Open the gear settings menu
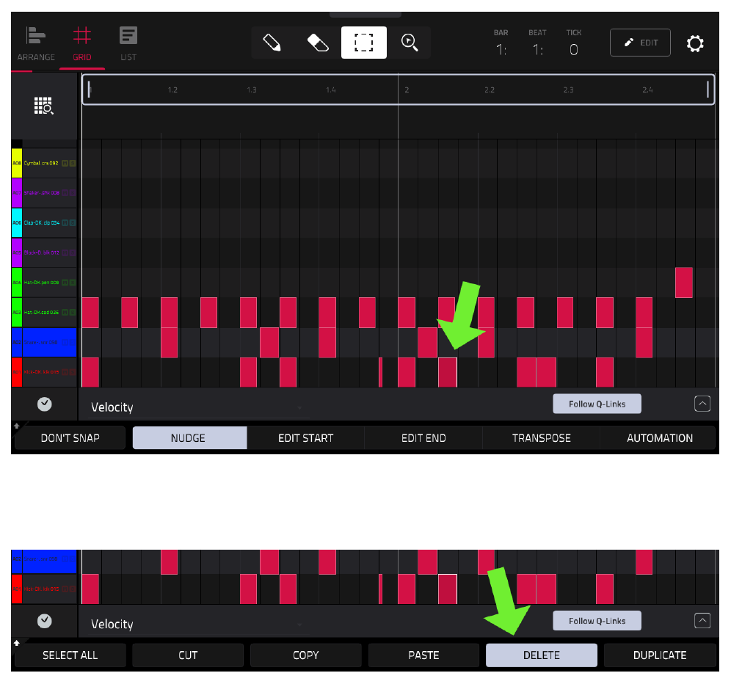Screen dimensions: 731x684 (694, 43)
